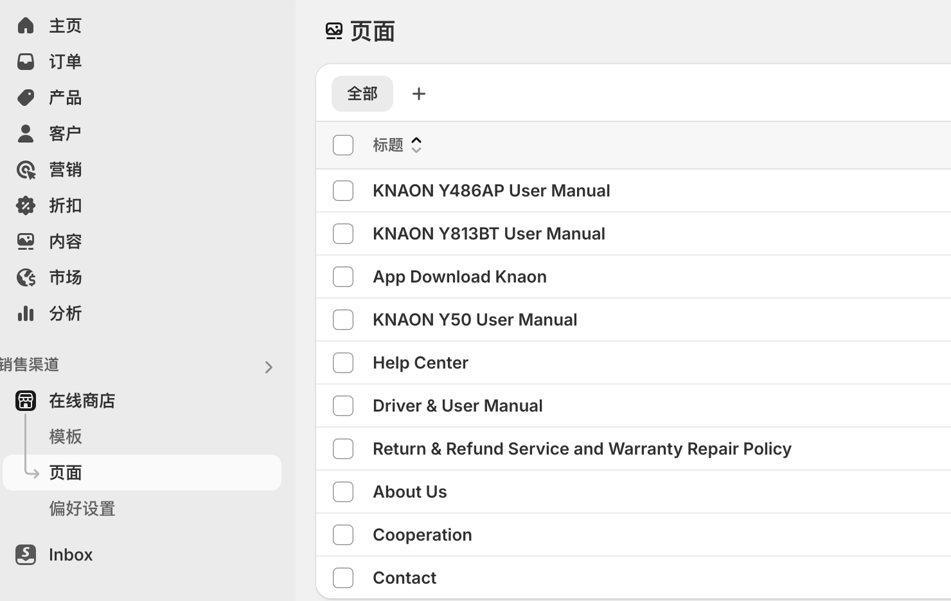
Task: Click the Analytics bar chart icon
Action: pyautogui.click(x=26, y=313)
